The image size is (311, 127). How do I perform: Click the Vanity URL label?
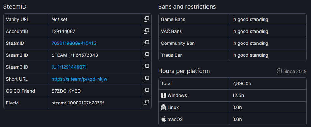(18, 19)
